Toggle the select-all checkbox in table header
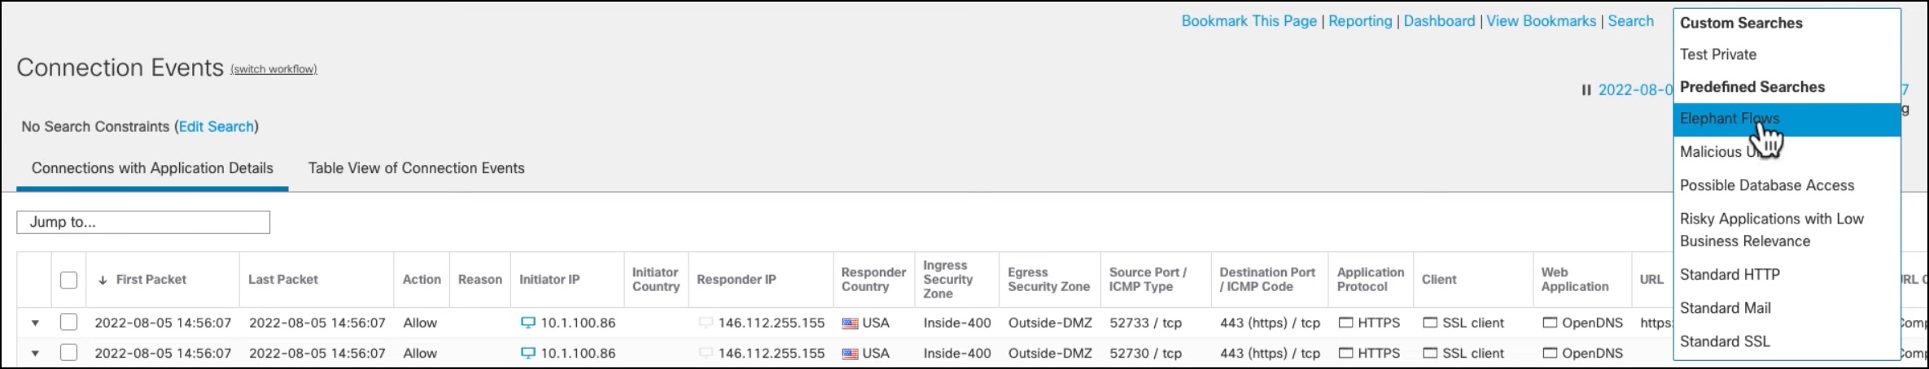Screen dimensions: 1929x369 [x=69, y=280]
